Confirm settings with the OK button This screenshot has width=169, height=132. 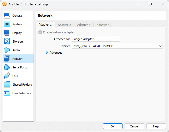click(113, 126)
